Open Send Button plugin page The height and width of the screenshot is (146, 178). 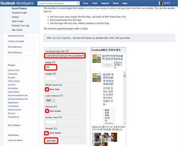tap(14, 106)
